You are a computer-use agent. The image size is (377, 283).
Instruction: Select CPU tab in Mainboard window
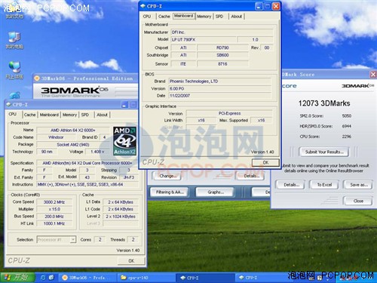[147, 17]
